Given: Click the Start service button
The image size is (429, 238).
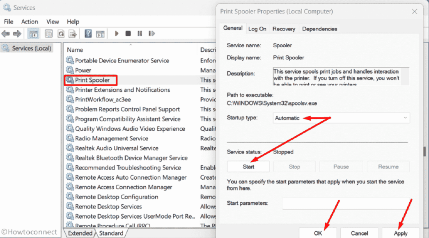Looking at the screenshot, I should coord(248,167).
